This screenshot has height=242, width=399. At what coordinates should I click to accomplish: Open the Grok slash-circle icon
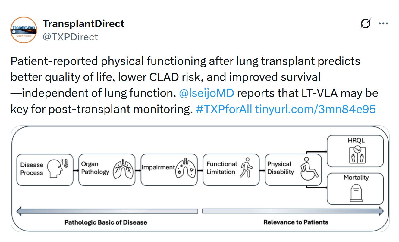[x=366, y=23]
